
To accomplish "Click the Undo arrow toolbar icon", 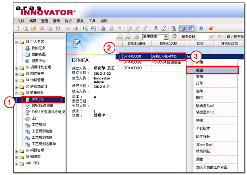I will [x=120, y=29].
